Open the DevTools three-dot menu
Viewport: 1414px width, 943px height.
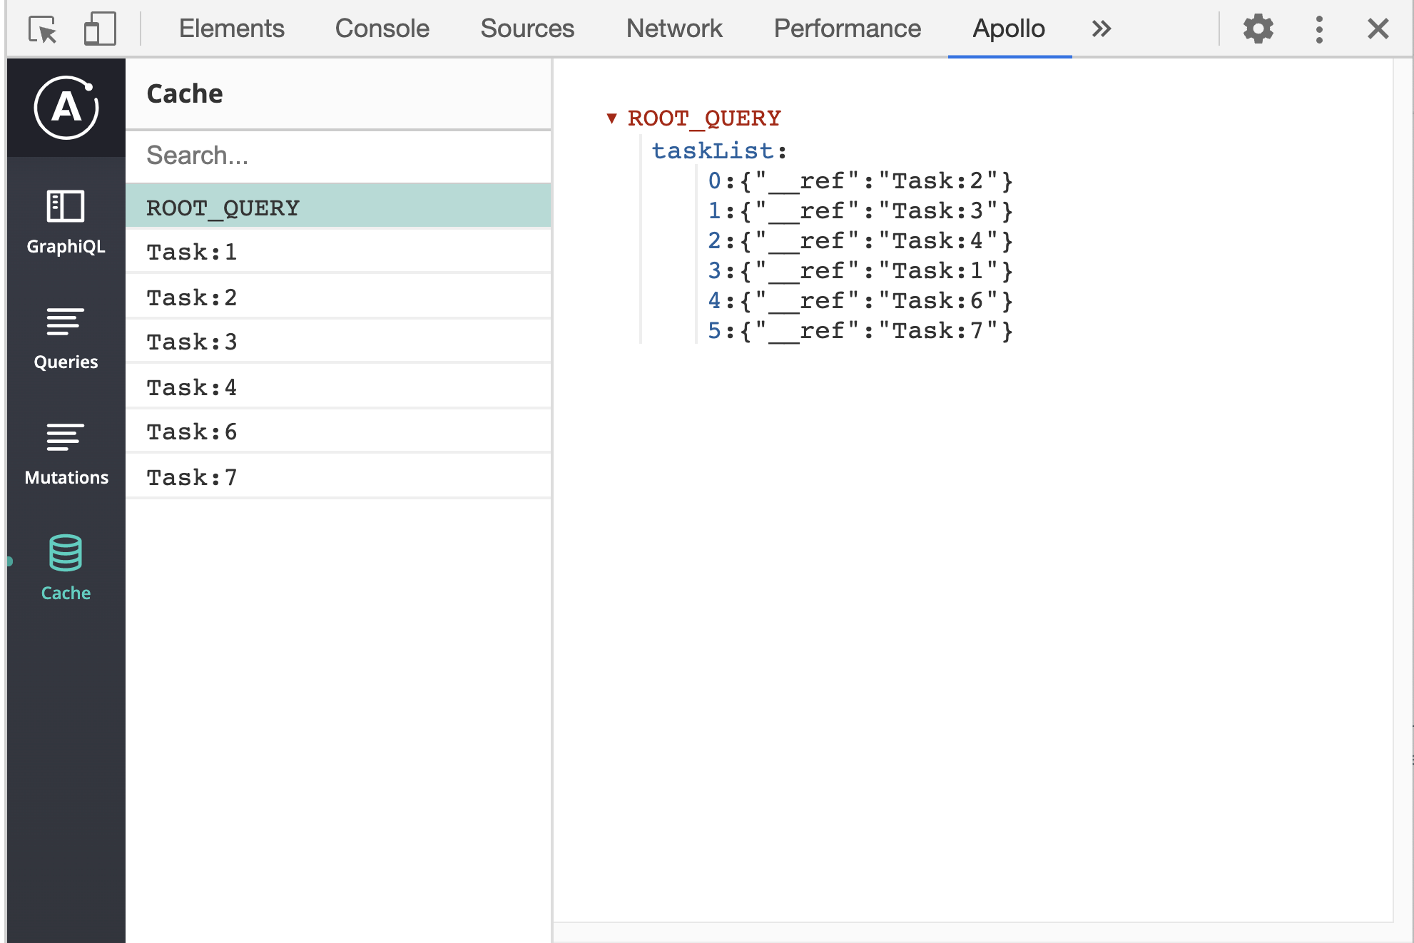(x=1319, y=29)
